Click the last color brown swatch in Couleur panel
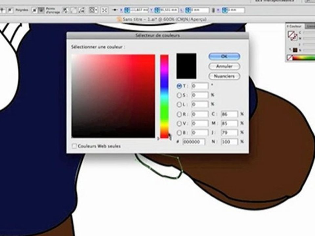The height and width of the screenshot is (236, 315). 295,50
